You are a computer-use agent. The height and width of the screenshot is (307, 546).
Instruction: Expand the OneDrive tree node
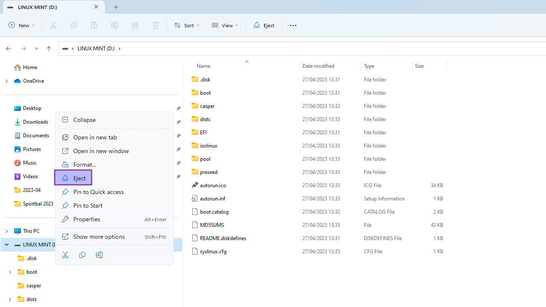click(6, 81)
